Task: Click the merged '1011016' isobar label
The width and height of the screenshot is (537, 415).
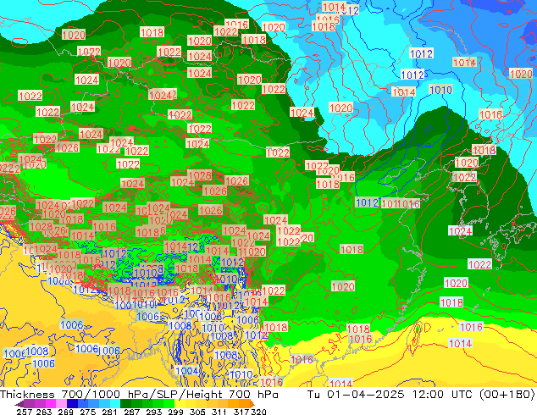Action: click(401, 204)
